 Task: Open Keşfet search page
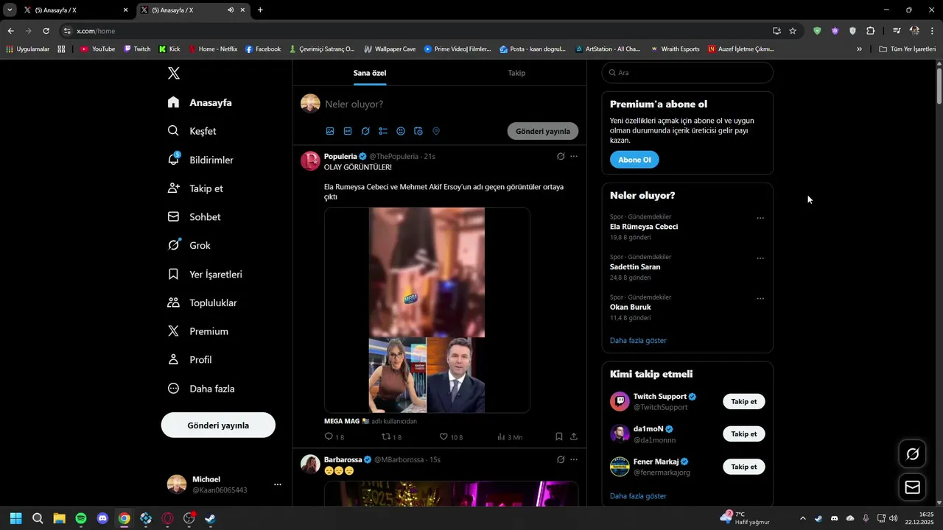click(192, 131)
